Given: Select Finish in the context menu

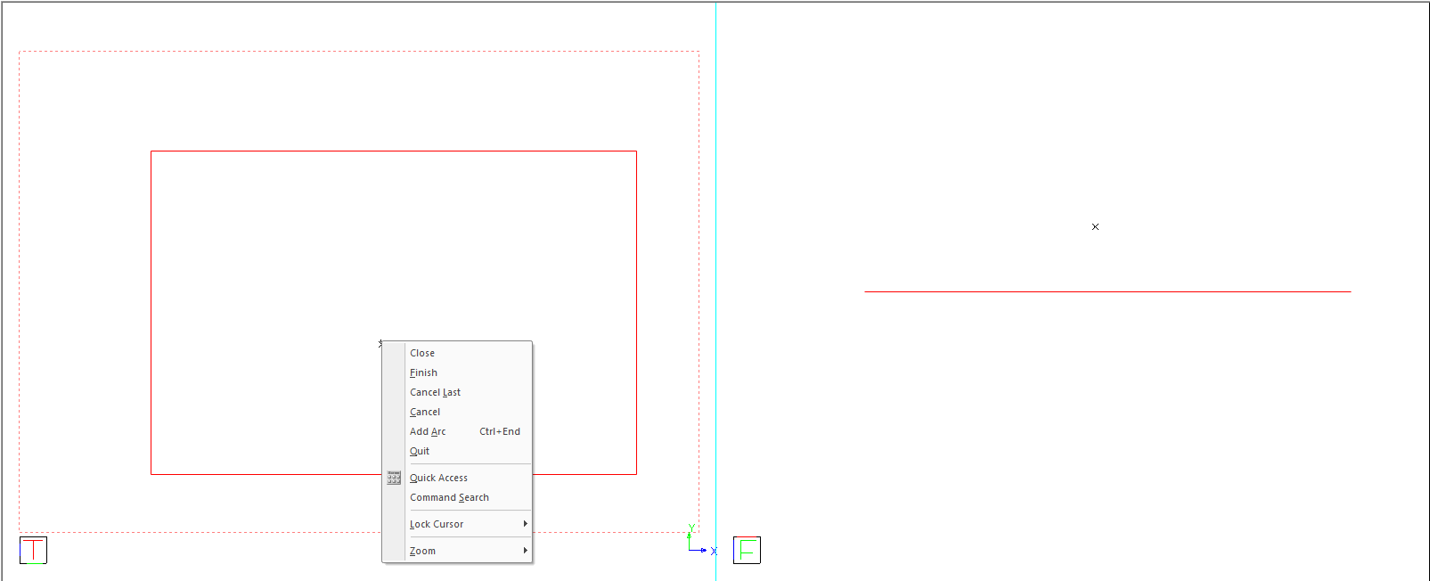Looking at the screenshot, I should pos(423,372).
